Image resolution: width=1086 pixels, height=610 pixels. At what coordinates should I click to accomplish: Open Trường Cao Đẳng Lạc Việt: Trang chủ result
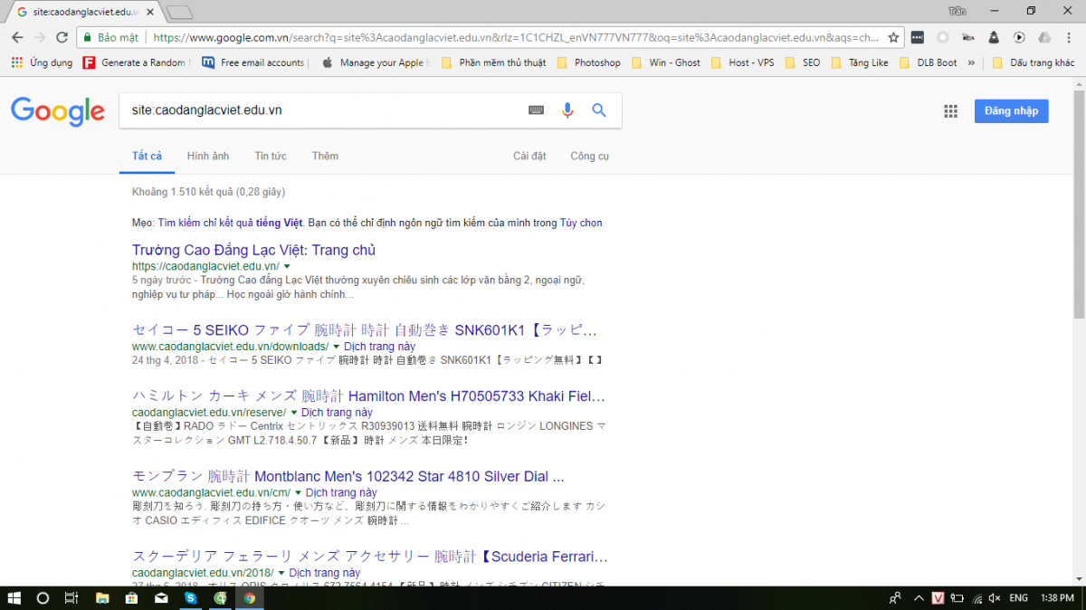coord(253,250)
